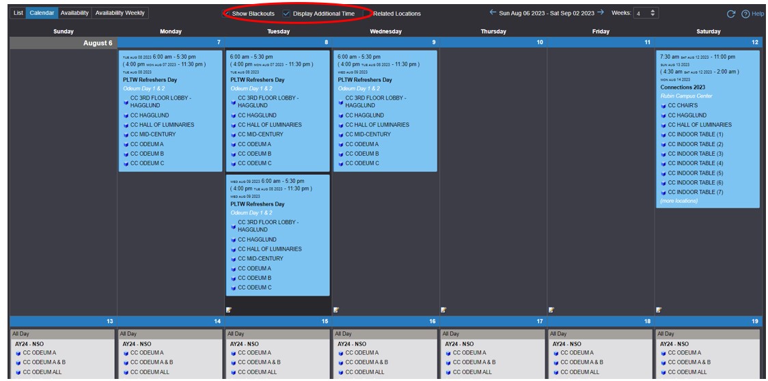Image resolution: width=768 pixels, height=381 pixels.
Task: Go to previous date range with left arrow
Action: coord(493,12)
